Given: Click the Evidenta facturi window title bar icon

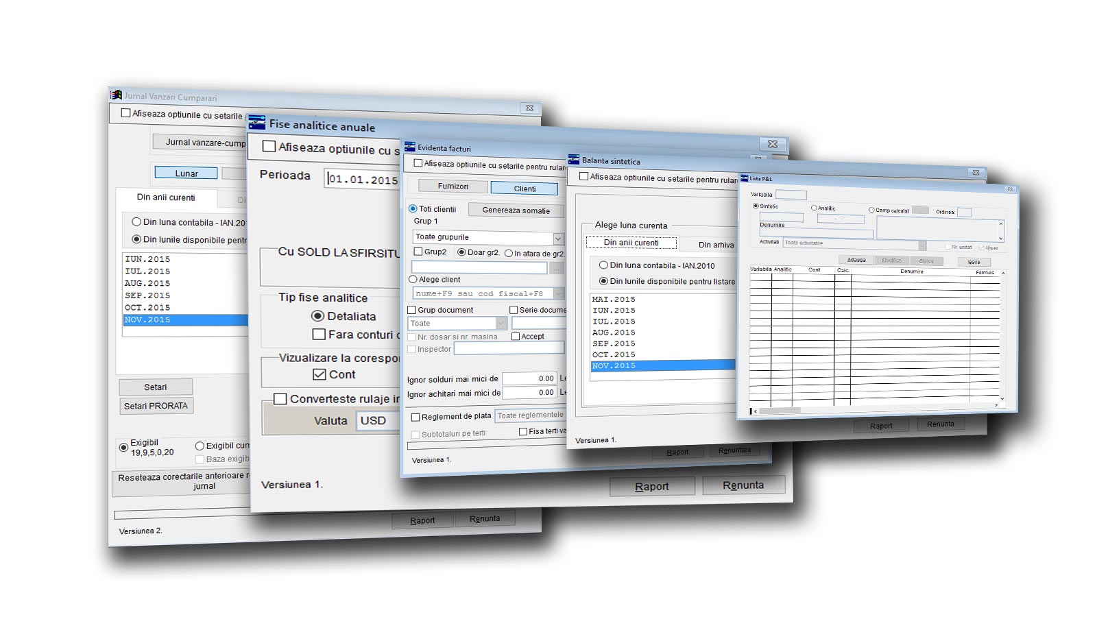Looking at the screenshot, I should (x=410, y=147).
